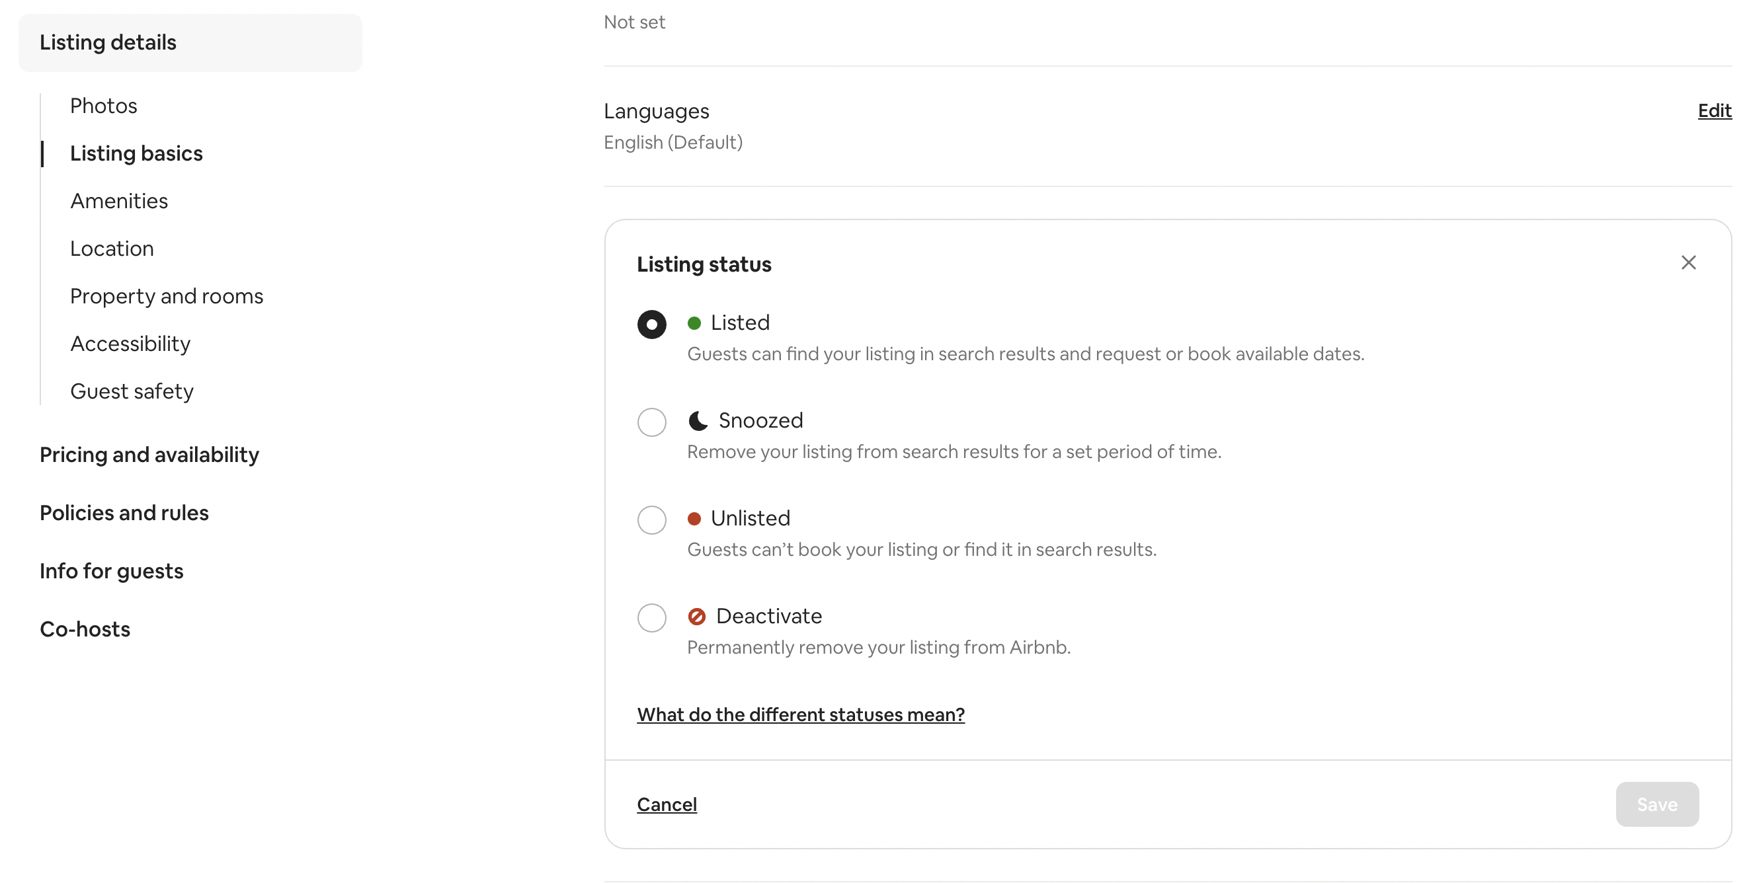The width and height of the screenshot is (1751, 883).
Task: Close the Listing status panel
Action: click(x=1688, y=263)
